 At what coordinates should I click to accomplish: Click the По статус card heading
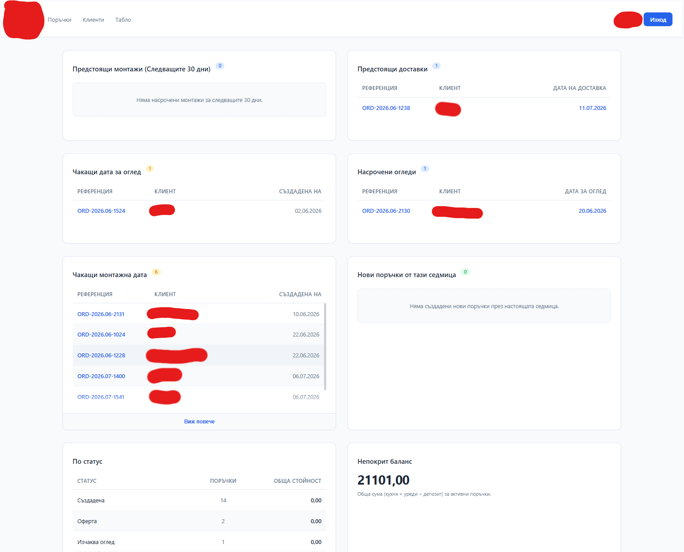[x=87, y=462]
